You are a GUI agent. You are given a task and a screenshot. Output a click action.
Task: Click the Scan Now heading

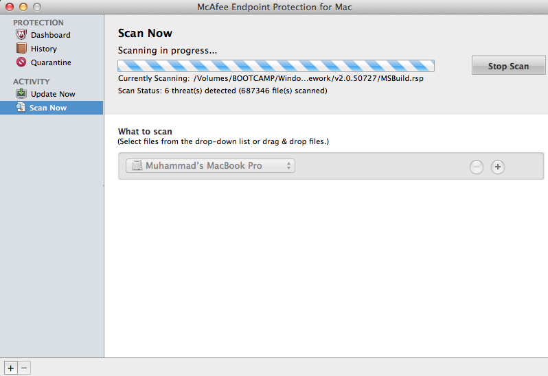pos(145,33)
